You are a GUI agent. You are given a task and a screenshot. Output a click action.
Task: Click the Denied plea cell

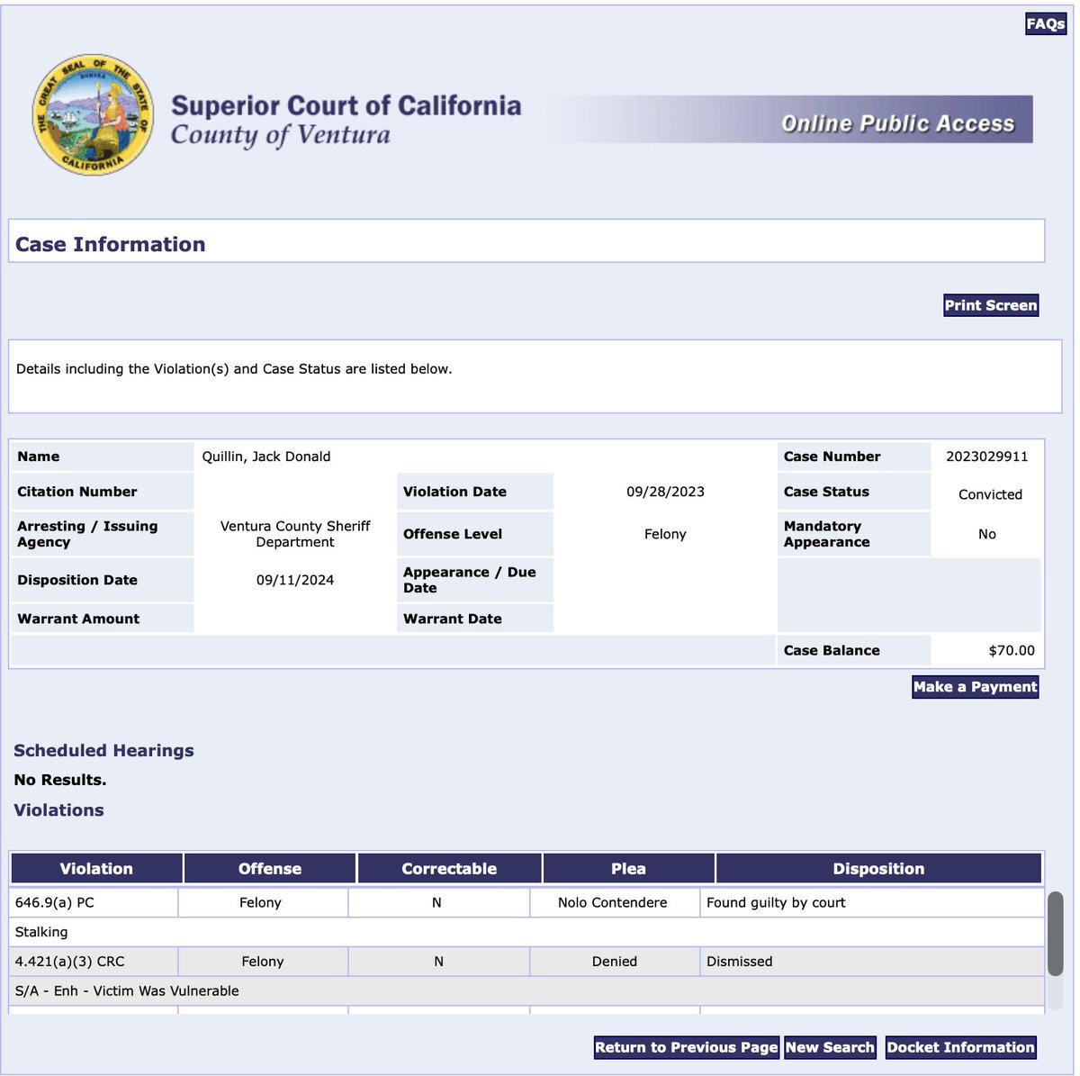(x=615, y=962)
